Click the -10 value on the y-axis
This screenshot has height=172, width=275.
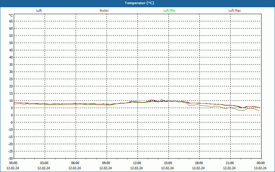click(x=11, y=130)
